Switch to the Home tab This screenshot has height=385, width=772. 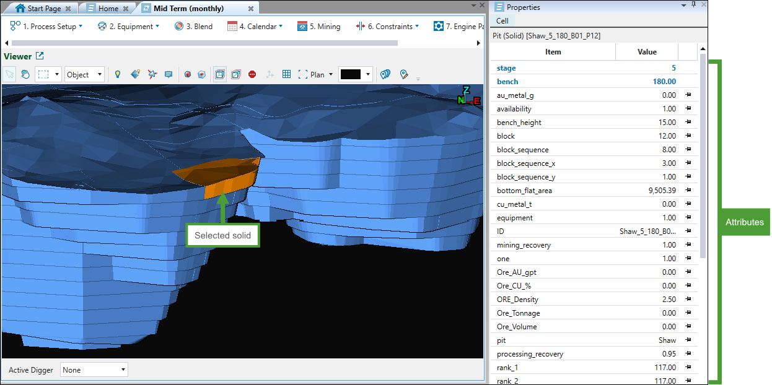tap(108, 9)
